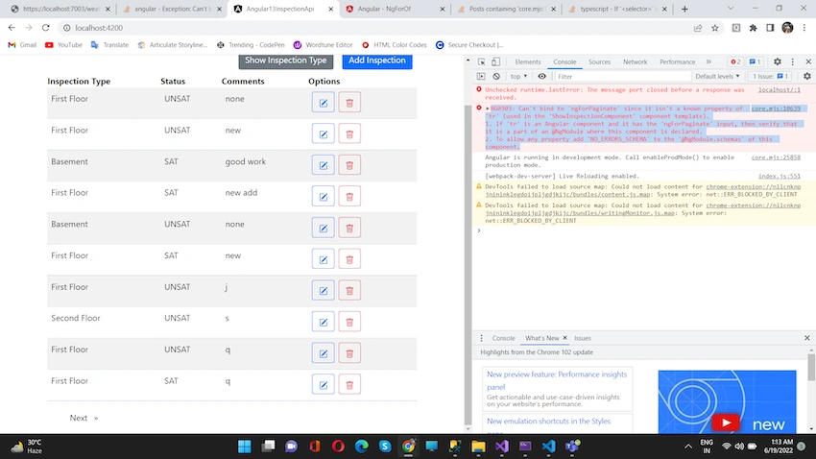The height and width of the screenshot is (459, 816).
Task: Click the Add Inspection button
Action: tap(376, 60)
